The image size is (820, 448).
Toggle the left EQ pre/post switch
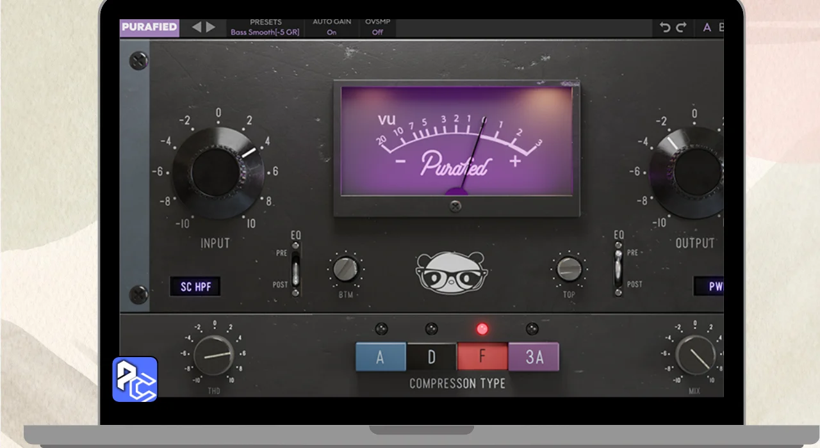tap(295, 269)
